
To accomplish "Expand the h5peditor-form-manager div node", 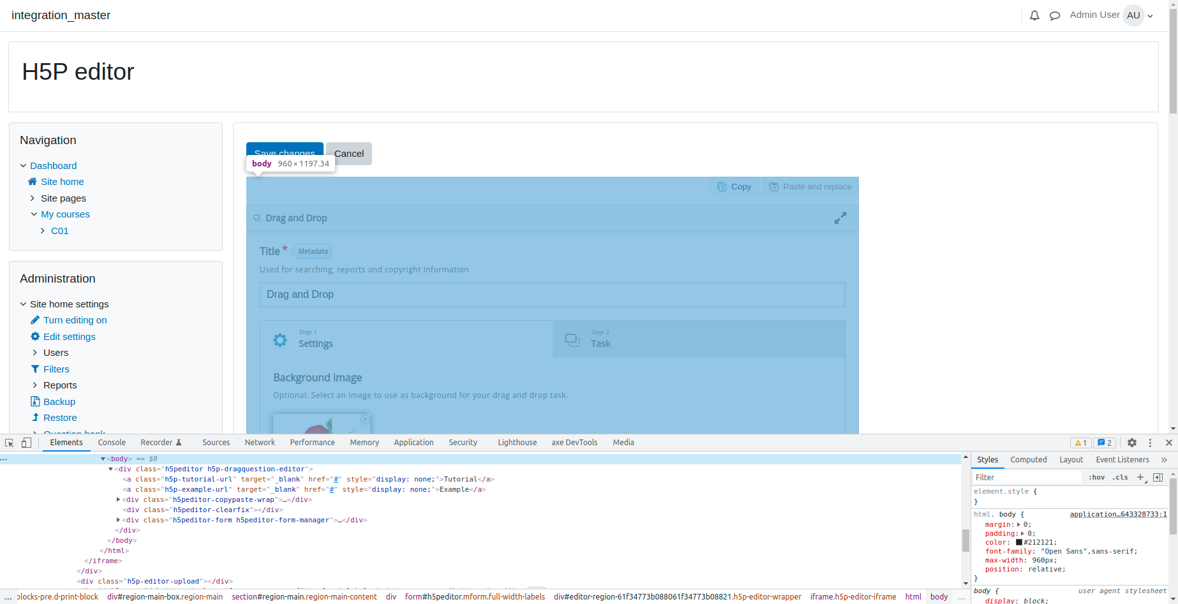I will coord(118,520).
